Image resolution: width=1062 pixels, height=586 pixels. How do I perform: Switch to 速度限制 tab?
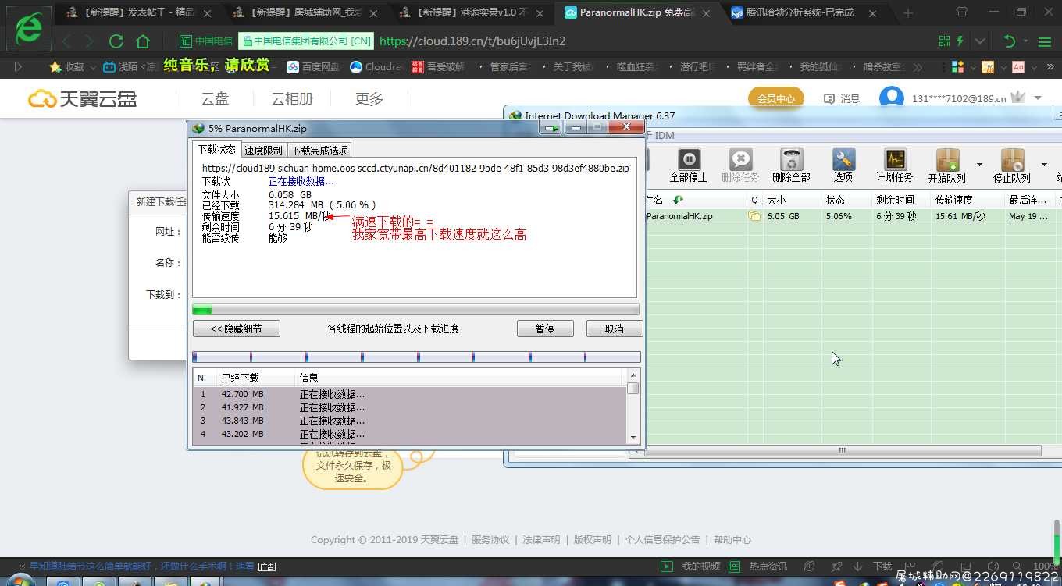tap(263, 150)
